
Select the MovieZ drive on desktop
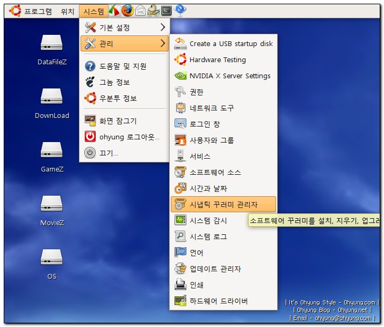pos(52,211)
